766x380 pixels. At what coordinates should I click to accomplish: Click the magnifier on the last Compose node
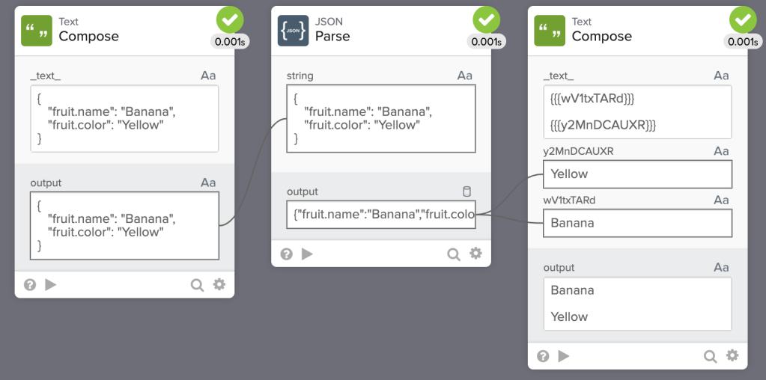(710, 356)
